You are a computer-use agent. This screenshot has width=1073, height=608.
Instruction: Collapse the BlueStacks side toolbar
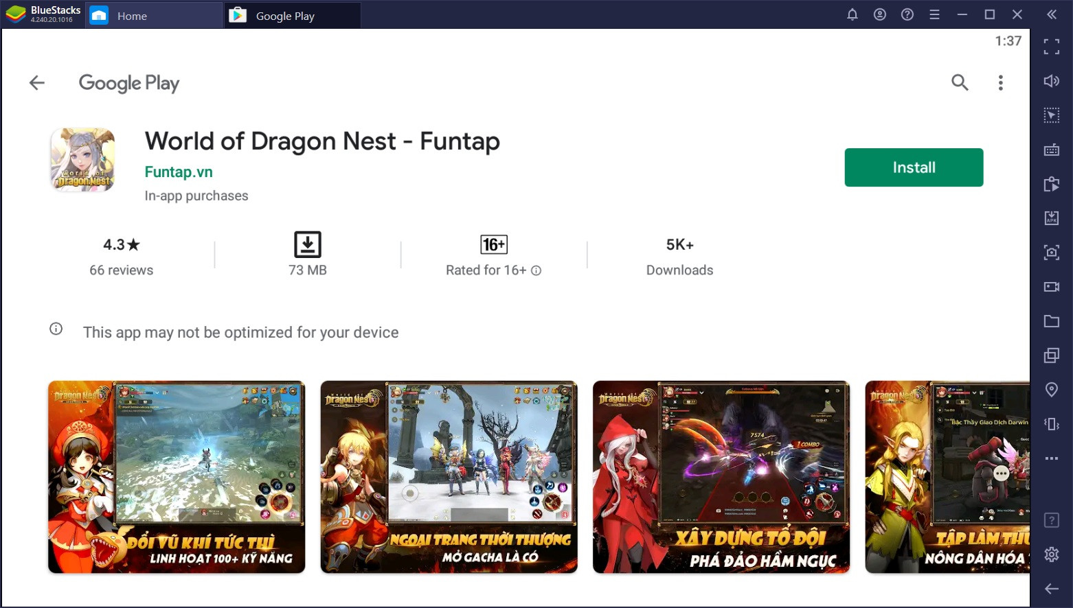click(1051, 14)
